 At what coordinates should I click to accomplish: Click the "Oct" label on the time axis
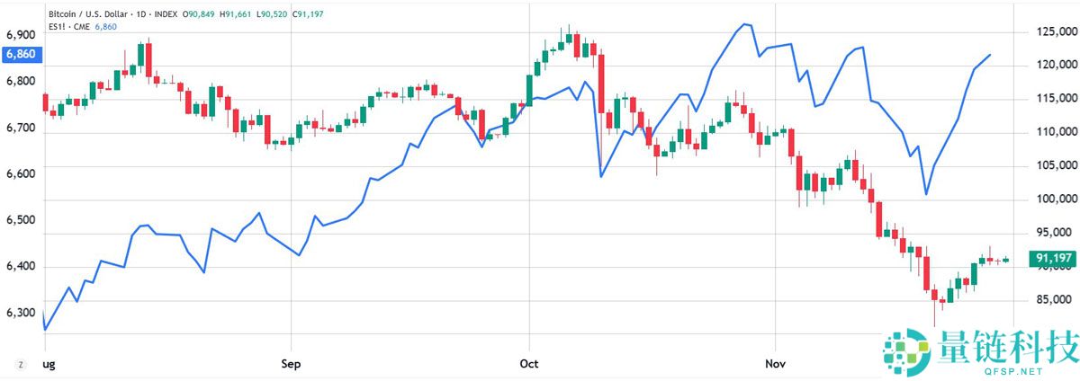(x=528, y=364)
